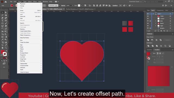The width and height of the screenshot is (174, 98).
Task: Select the Gradient tool in toolbar
Action: coord(6,37)
